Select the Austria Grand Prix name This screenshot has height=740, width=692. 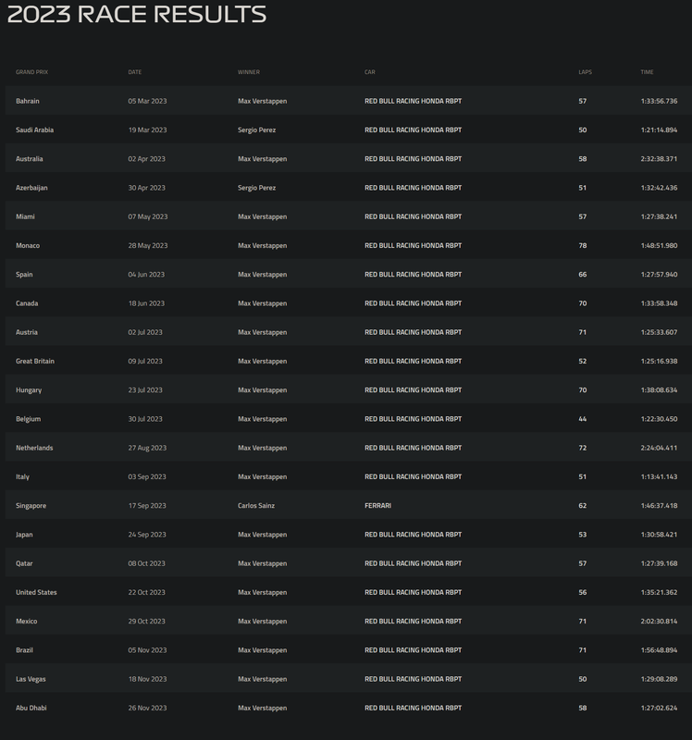point(27,332)
